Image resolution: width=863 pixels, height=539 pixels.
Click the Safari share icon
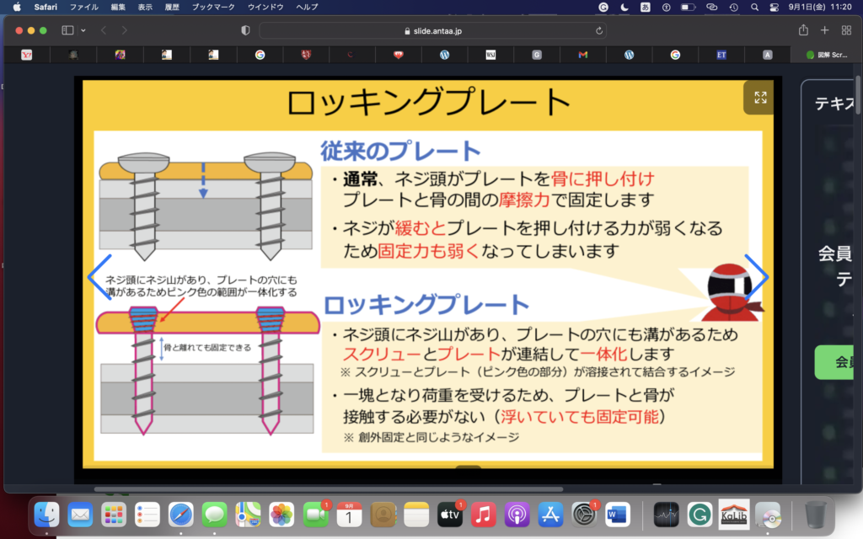pyautogui.click(x=802, y=30)
